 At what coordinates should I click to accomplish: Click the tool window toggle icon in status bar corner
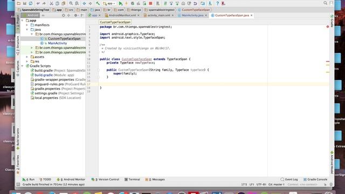[18, 184]
